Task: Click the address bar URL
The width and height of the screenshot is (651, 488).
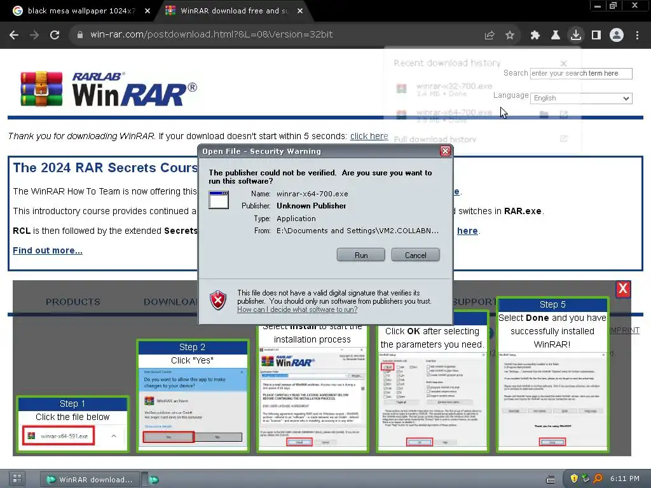Action: 212,34
